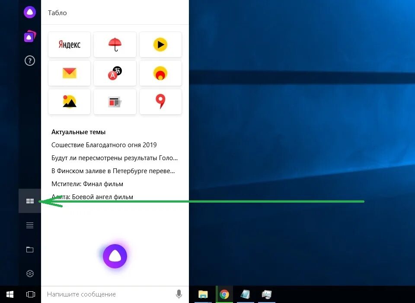Viewport: 415px width, 303px height.
Task: Open the red umbrella weather tile
Action: pos(115,44)
